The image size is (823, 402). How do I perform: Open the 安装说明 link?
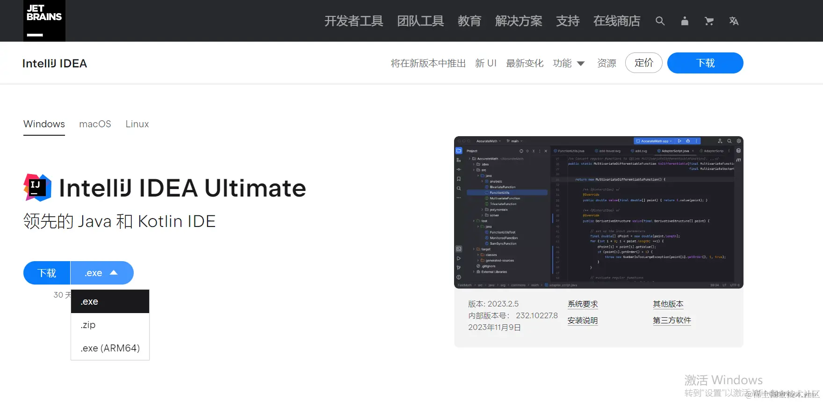583,321
